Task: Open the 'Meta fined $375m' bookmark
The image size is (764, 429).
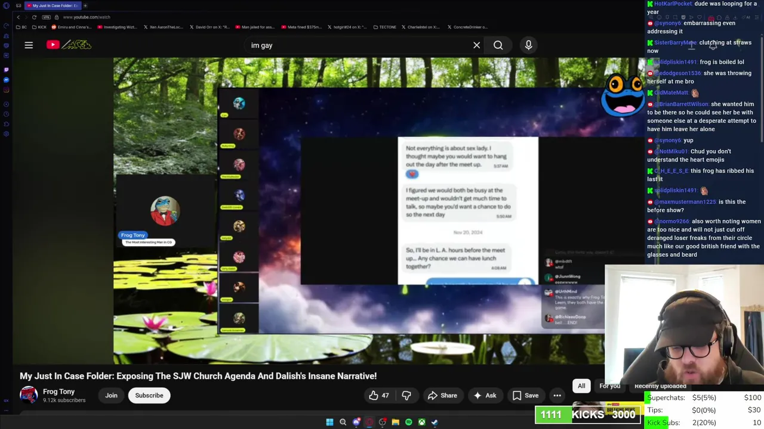Action: [x=301, y=27]
